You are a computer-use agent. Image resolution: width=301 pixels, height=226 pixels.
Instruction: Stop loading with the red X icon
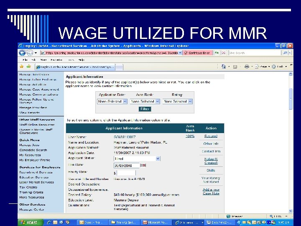224,53
